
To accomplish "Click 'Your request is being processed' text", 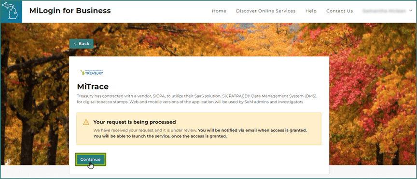I will click(x=135, y=122).
